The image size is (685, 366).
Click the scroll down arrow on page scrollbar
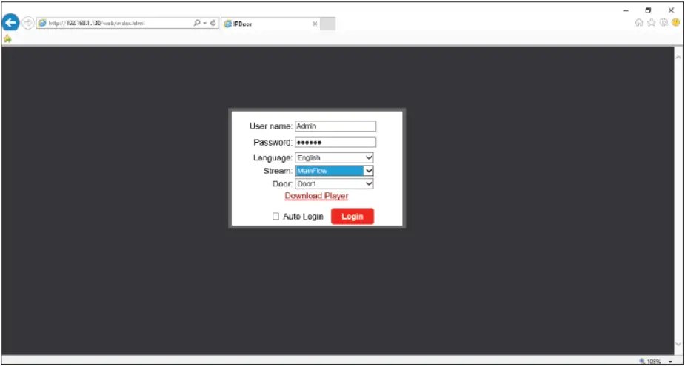coord(678,344)
